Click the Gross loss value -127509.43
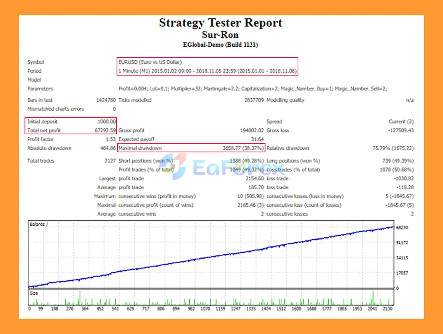443x334 pixels. 401,130
